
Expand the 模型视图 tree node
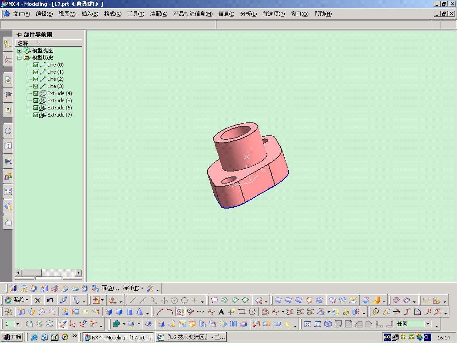tap(20, 50)
